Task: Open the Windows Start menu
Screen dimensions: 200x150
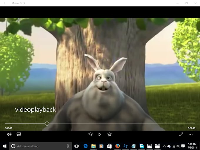Action: 5,146
